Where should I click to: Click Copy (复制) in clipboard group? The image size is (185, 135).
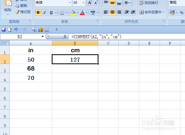21,5
